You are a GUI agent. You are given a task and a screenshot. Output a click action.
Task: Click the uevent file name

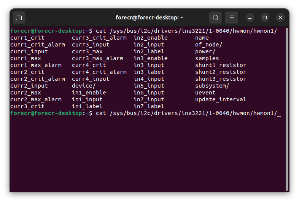click(205, 93)
